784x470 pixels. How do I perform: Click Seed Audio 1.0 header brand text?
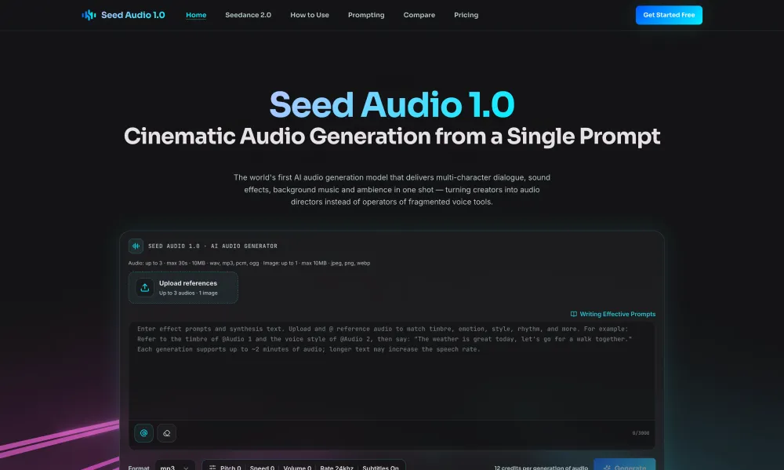(x=133, y=15)
